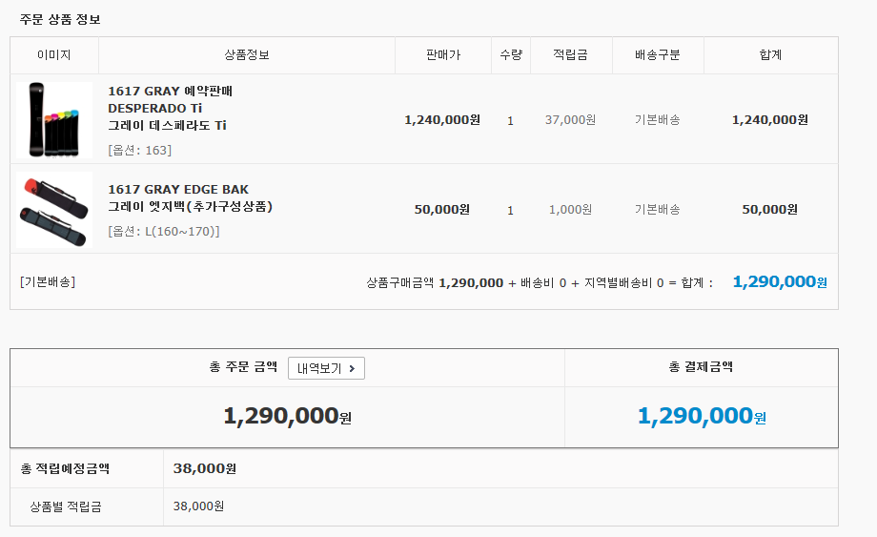Select the 그레이 데스페라도 Ti title text
Screen dimensions: 877x537
pos(167,125)
